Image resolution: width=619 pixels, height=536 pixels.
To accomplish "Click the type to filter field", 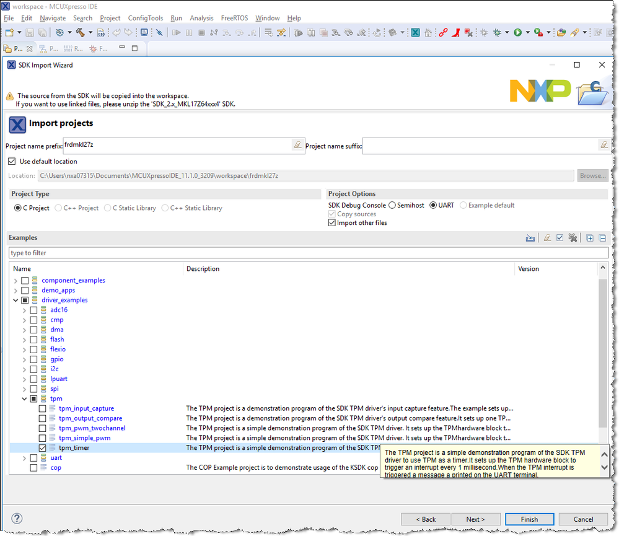I will click(x=309, y=253).
